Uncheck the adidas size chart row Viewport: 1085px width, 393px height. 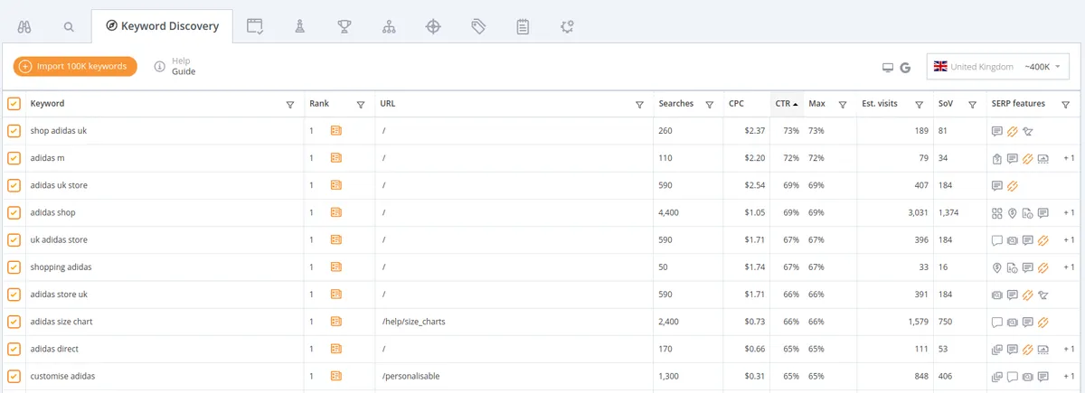[x=14, y=322]
